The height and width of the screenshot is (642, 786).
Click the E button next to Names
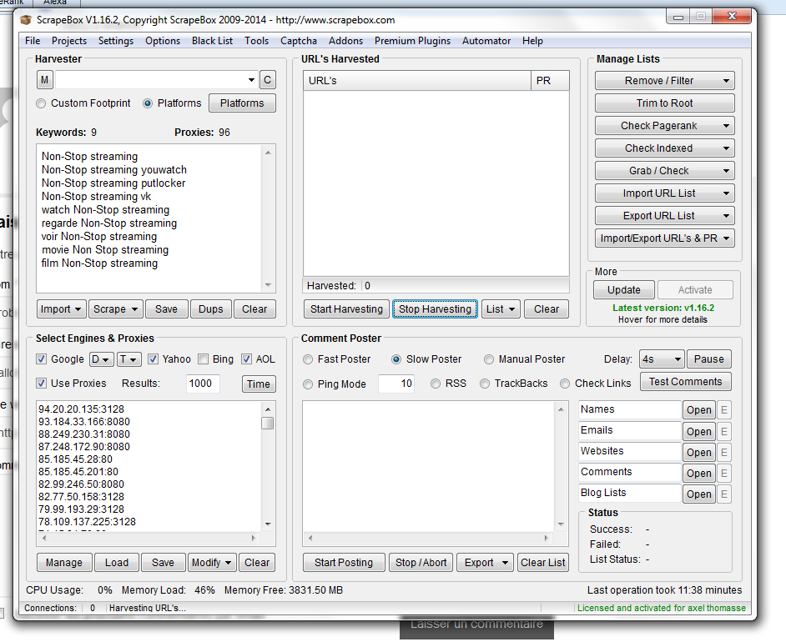click(x=724, y=410)
